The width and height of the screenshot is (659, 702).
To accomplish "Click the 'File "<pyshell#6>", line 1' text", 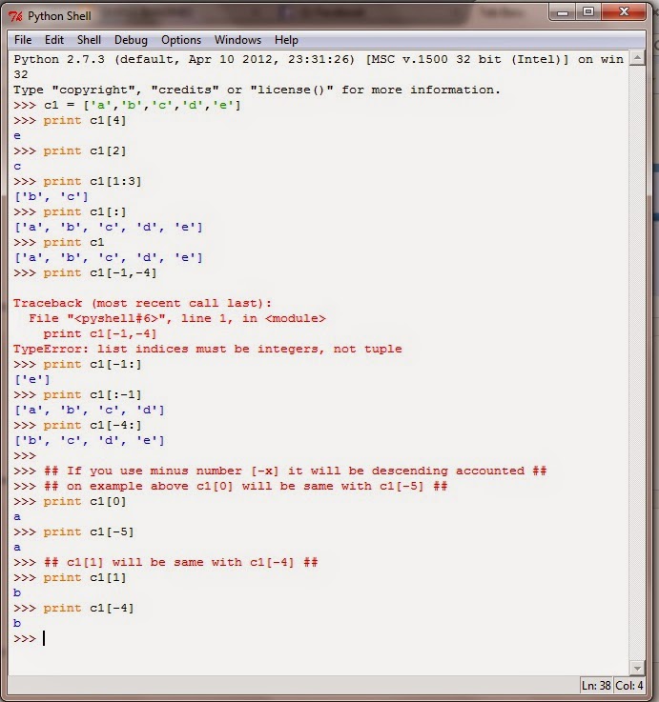I will [131, 318].
